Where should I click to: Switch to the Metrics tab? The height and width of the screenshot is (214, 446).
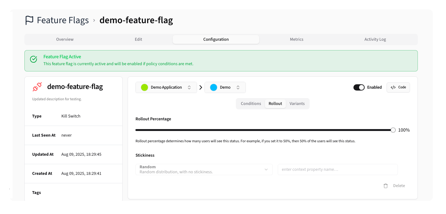pyautogui.click(x=296, y=39)
